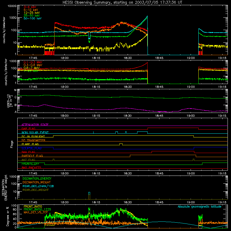The image size is (231, 231).
Task: Click the raised pulse on FLARE_FLAG line
Action: (121, 144)
